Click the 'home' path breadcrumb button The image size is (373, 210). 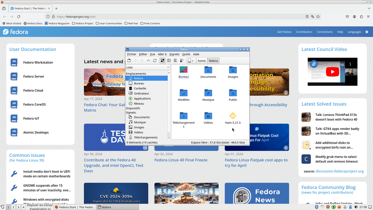click(201, 61)
